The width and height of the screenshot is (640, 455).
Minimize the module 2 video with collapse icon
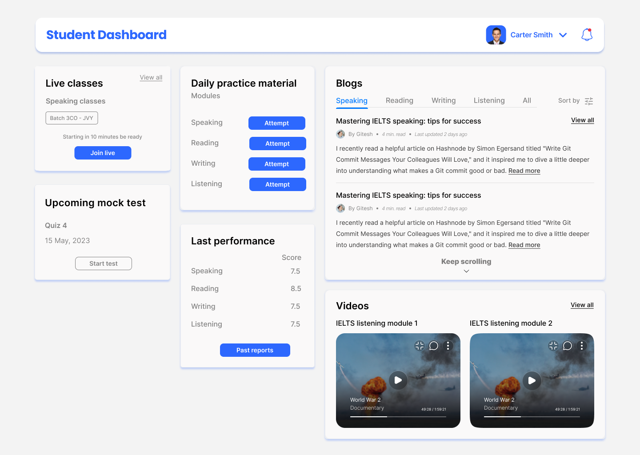coord(553,346)
